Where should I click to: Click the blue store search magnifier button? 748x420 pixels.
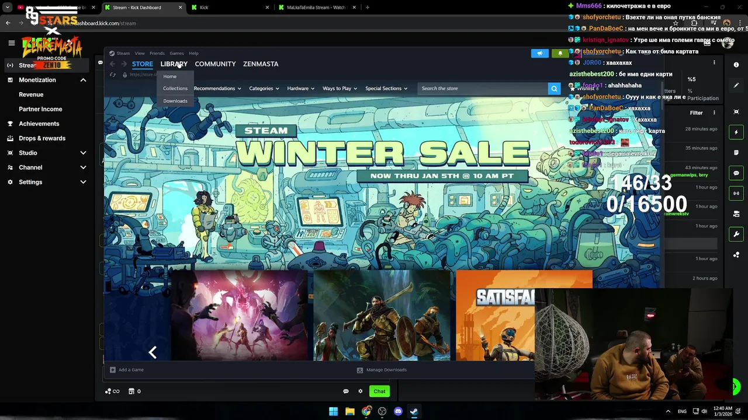(x=554, y=89)
